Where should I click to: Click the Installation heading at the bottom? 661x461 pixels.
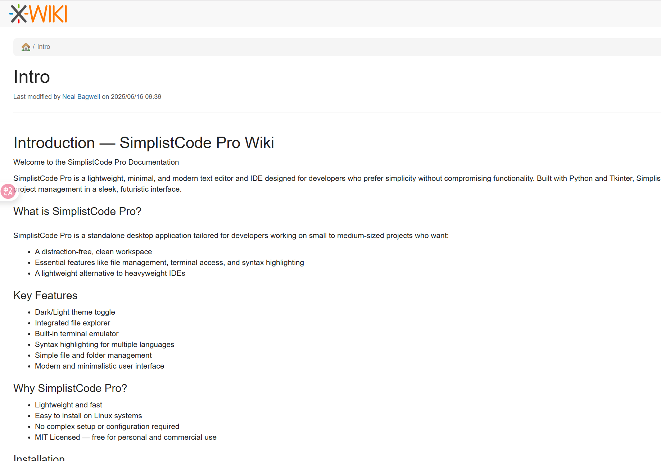coord(39,457)
